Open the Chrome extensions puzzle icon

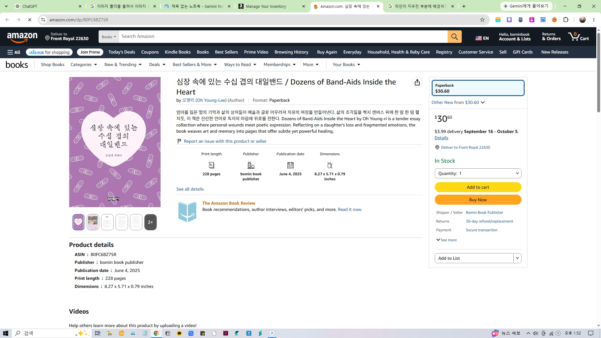(x=566, y=20)
